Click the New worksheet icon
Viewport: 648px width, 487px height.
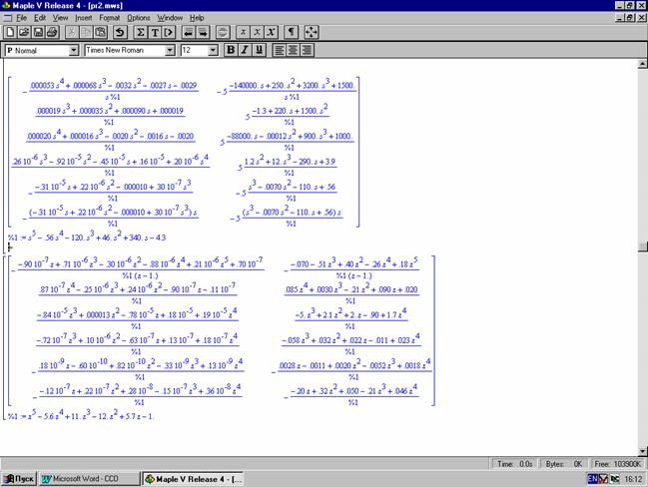pos(10,33)
